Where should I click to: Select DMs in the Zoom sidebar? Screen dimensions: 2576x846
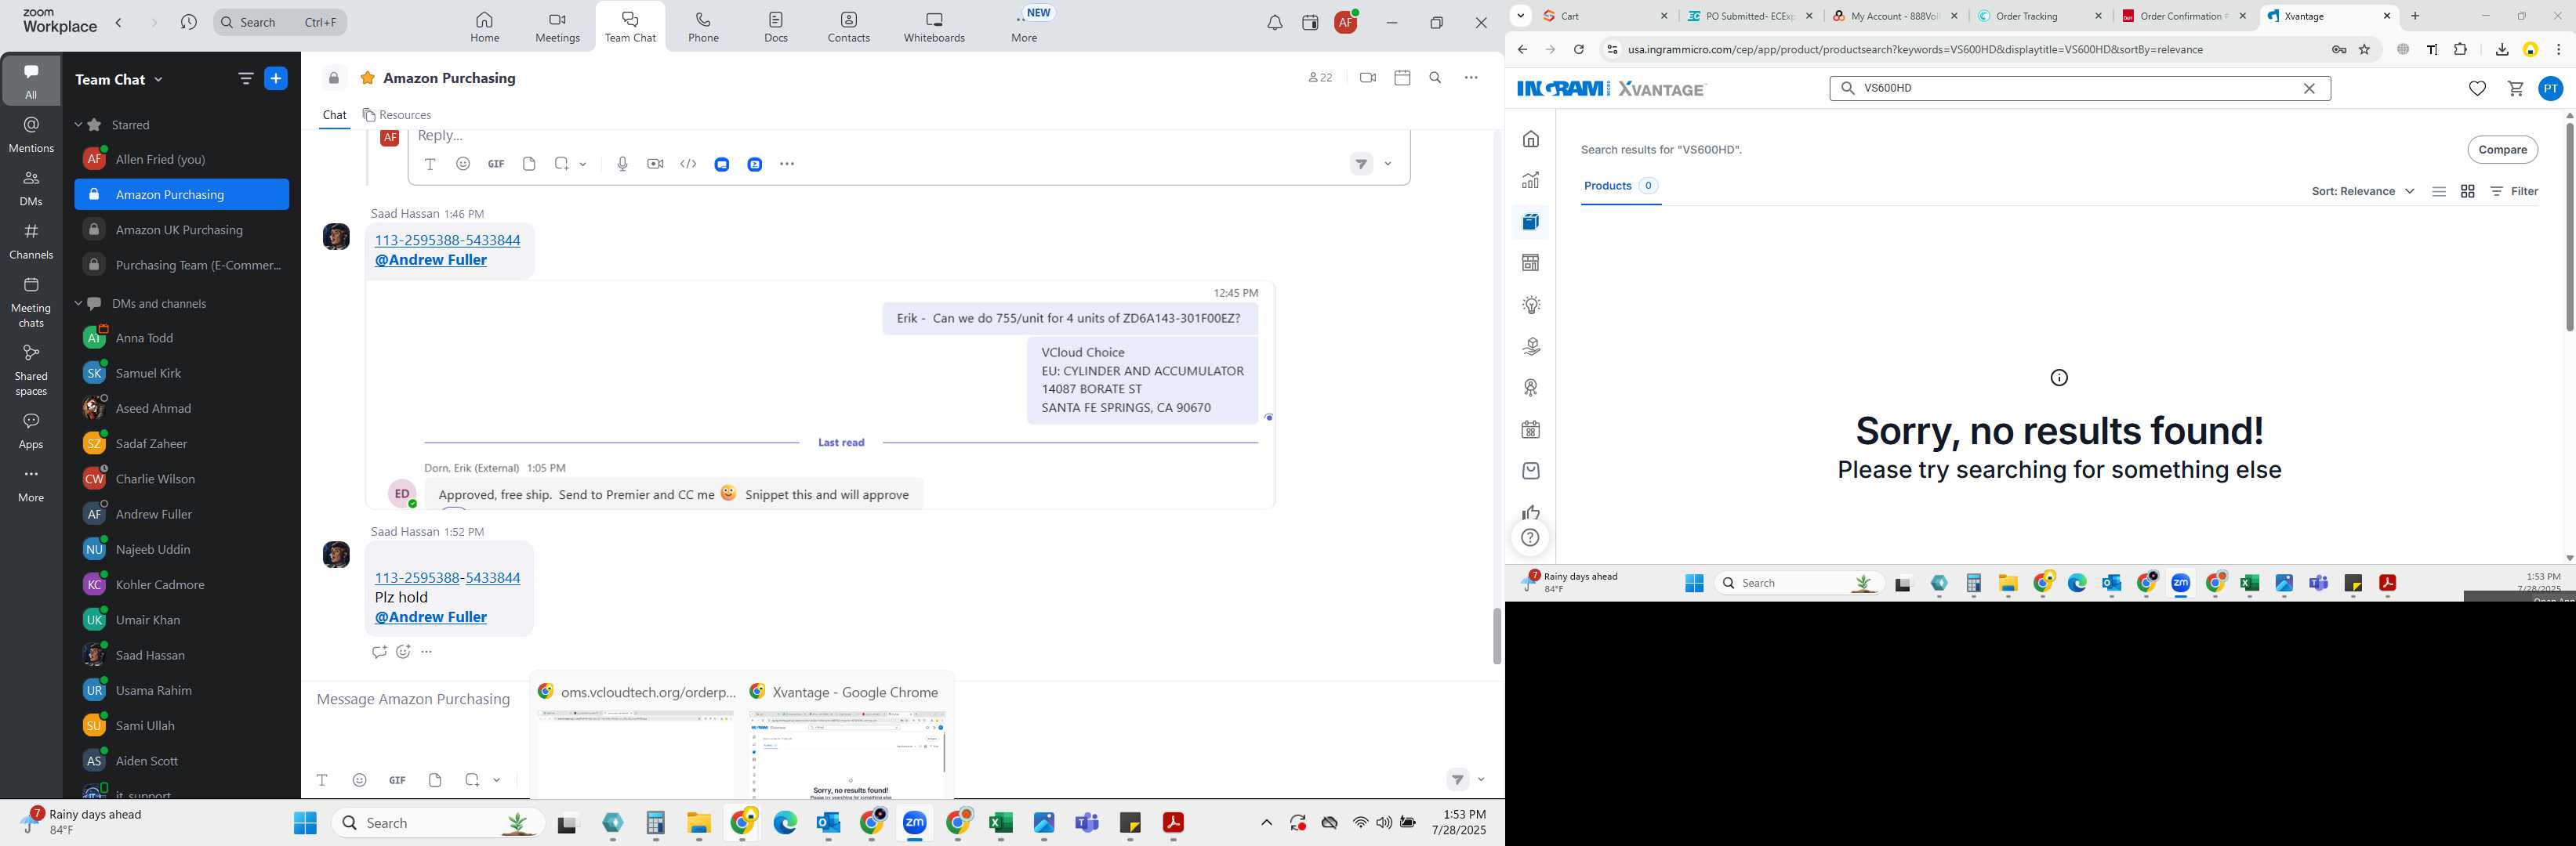pos(31,188)
